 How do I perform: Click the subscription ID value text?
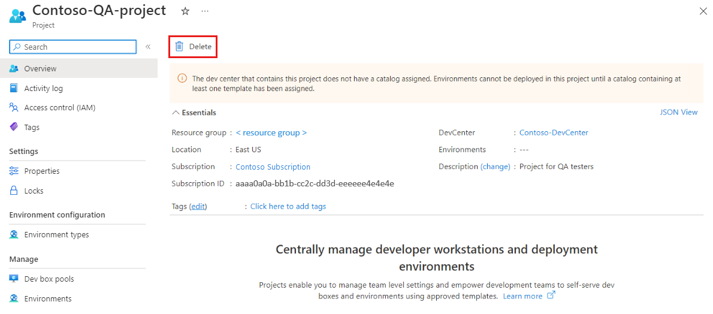[x=315, y=185]
